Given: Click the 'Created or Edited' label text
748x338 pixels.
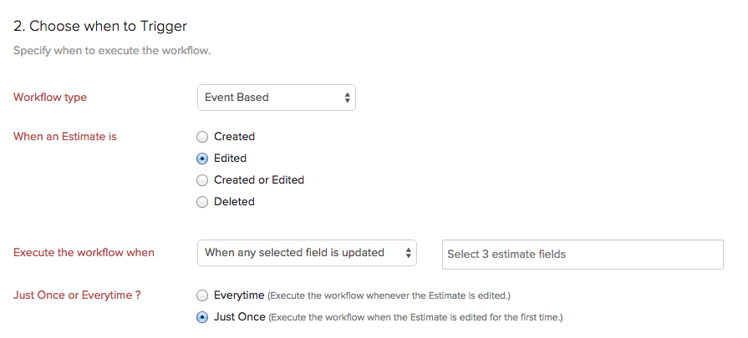Looking at the screenshot, I should click(259, 180).
